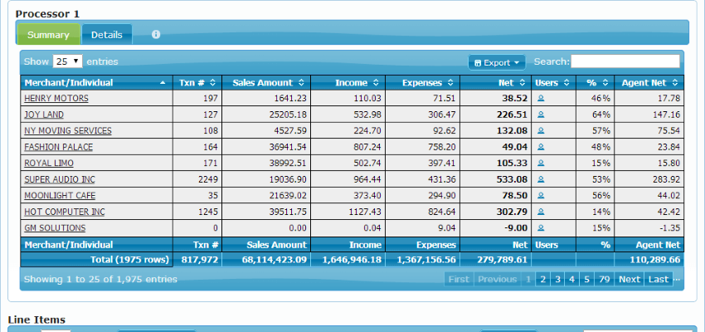This screenshot has height=332, width=705.
Task: Open the JOY LAND merchant link
Action: click(44, 115)
